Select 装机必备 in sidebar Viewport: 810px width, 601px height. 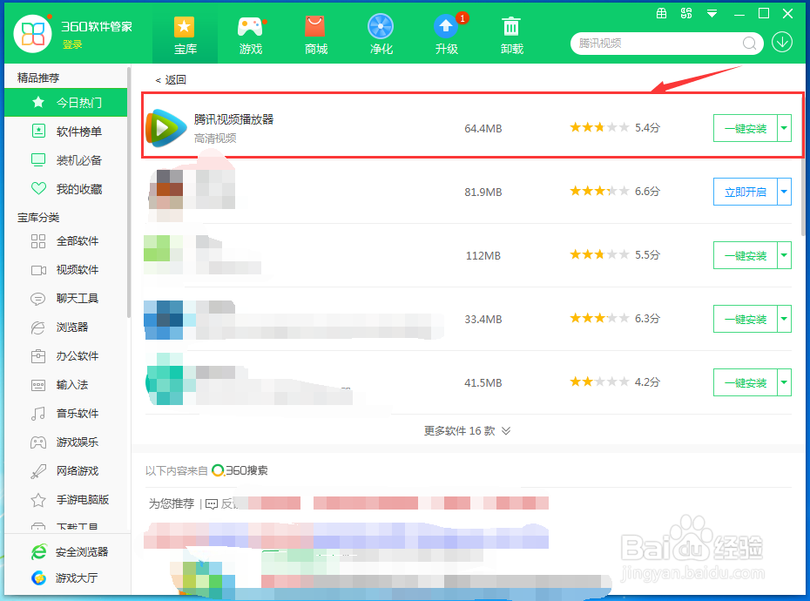(65, 160)
